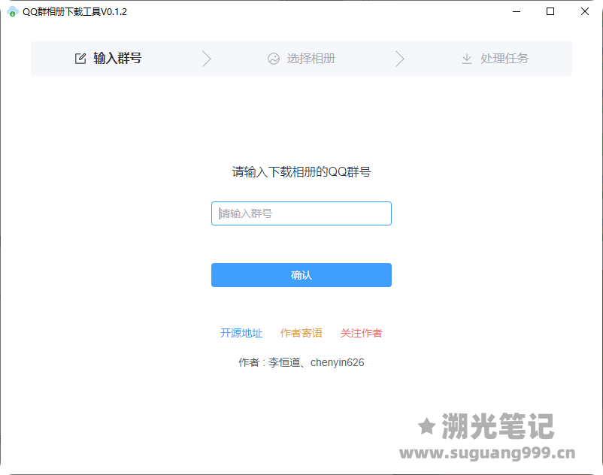603x475 pixels.
Task: Click the heading 请输入下载相册的QQ群号
Action: [x=301, y=172]
